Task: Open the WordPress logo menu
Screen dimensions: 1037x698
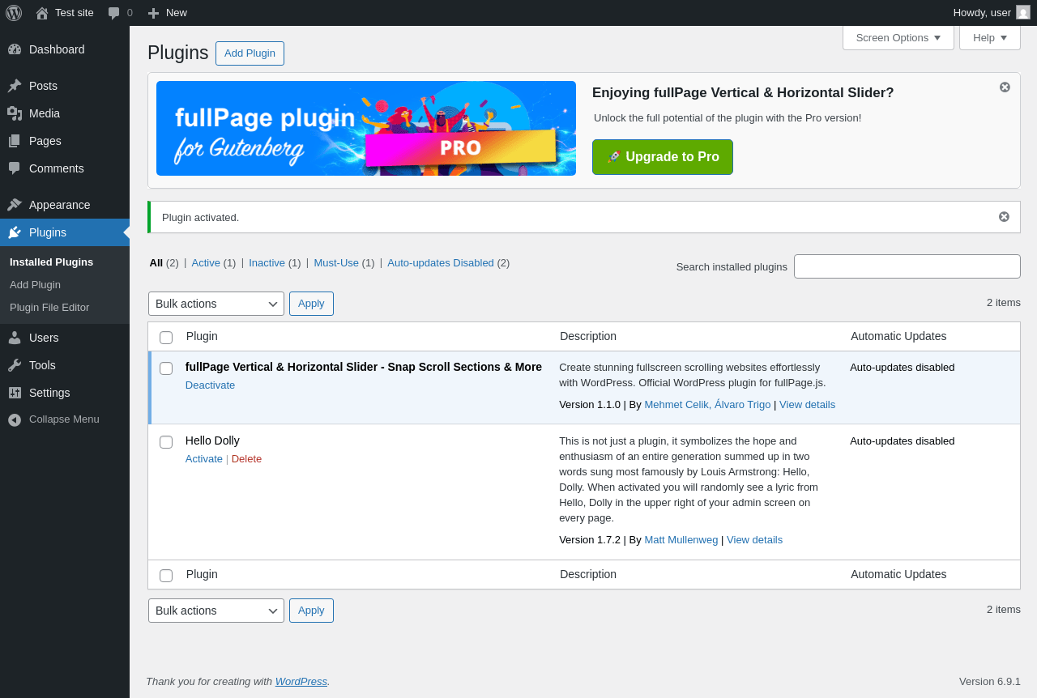Action: (14, 13)
